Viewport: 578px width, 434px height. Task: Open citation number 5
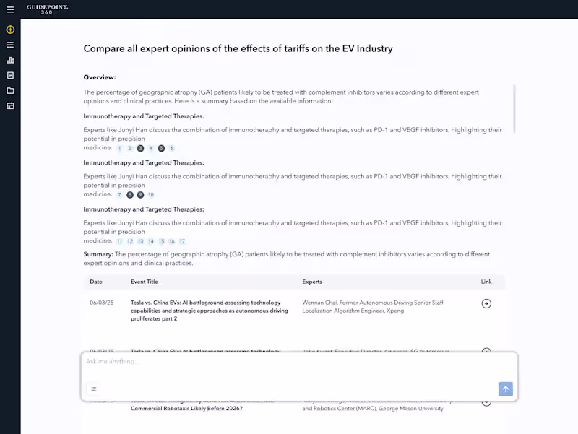click(x=161, y=148)
